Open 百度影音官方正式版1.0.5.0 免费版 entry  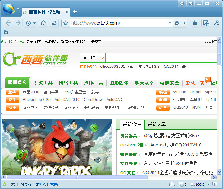click(178, 154)
